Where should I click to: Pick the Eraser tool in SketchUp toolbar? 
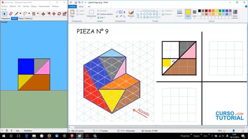pos(10,14)
